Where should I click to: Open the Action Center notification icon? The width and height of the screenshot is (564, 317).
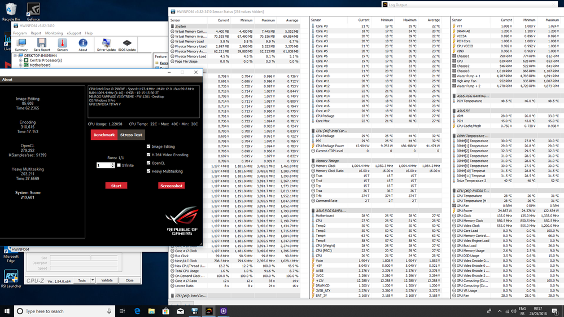[x=555, y=311]
